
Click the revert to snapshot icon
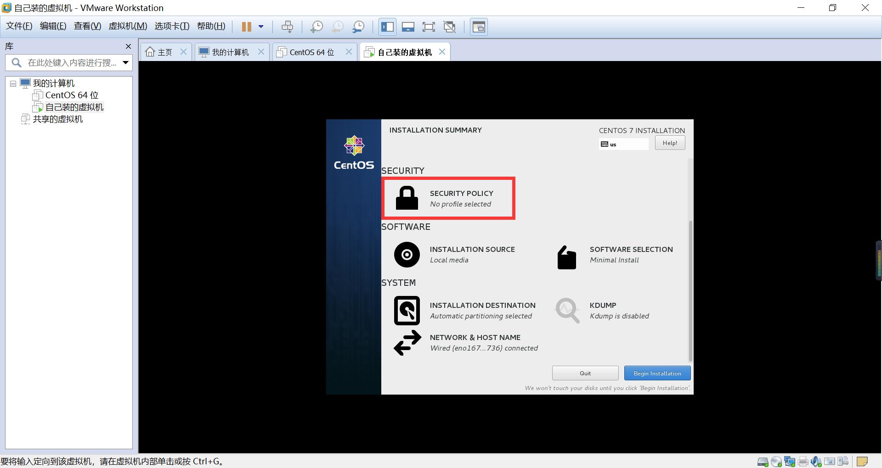pyautogui.click(x=337, y=27)
